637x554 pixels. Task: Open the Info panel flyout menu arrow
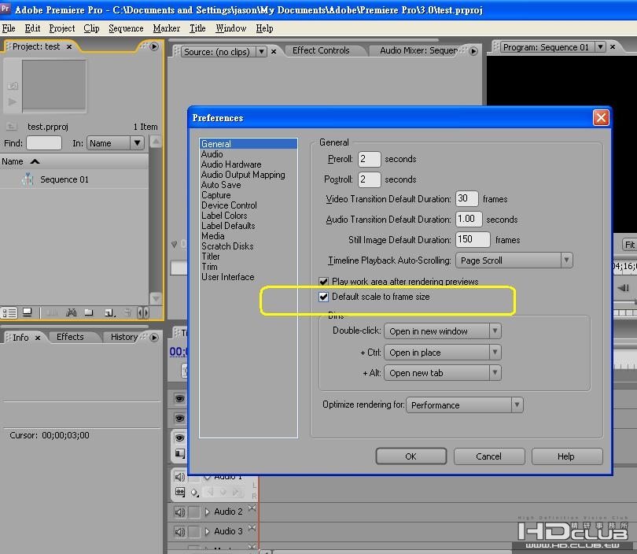pyautogui.click(x=154, y=338)
